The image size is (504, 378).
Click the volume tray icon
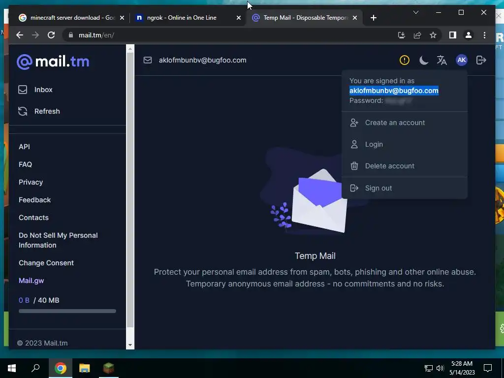click(440, 368)
